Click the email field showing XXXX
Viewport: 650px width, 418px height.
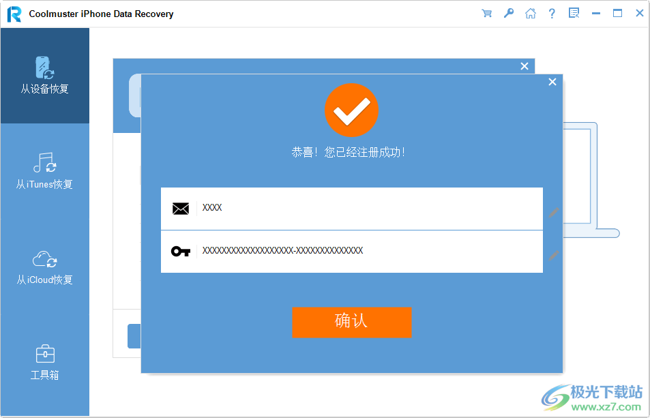[351, 209]
